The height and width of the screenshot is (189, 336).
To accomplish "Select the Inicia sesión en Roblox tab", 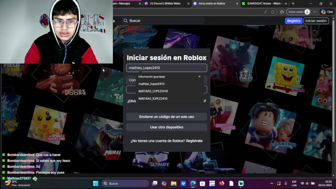I will (x=215, y=3).
